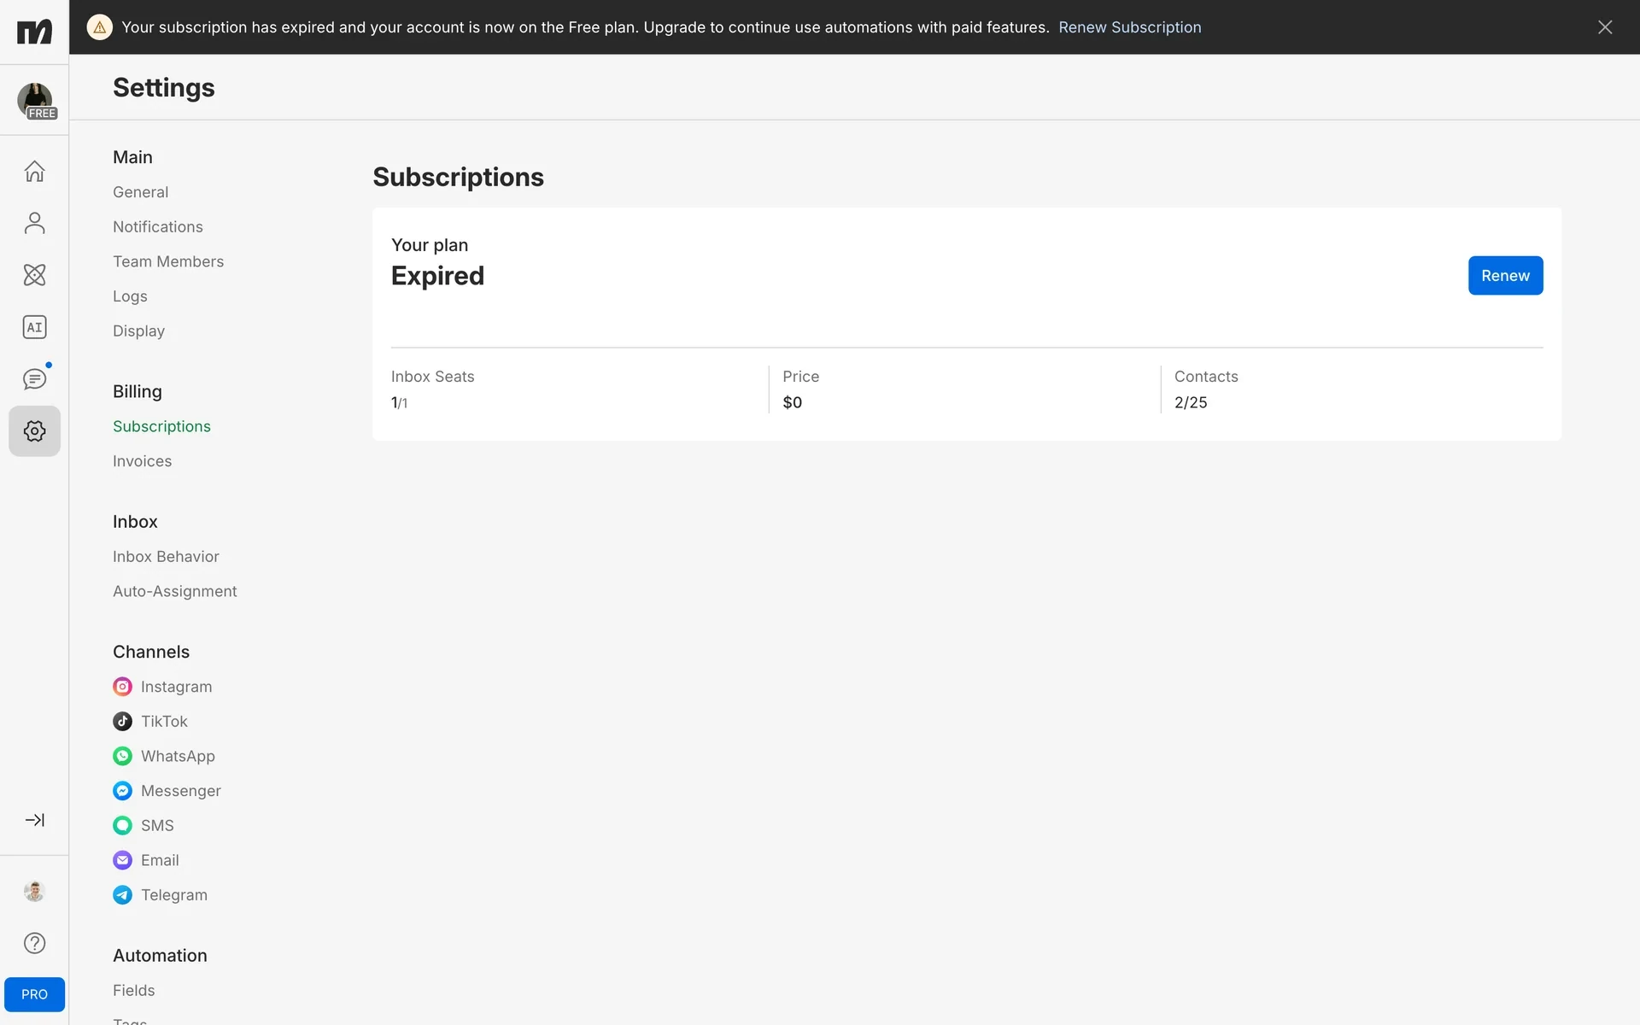Viewport: 1640px width, 1025px height.
Task: Click the blue Renew button
Action: (x=1505, y=276)
